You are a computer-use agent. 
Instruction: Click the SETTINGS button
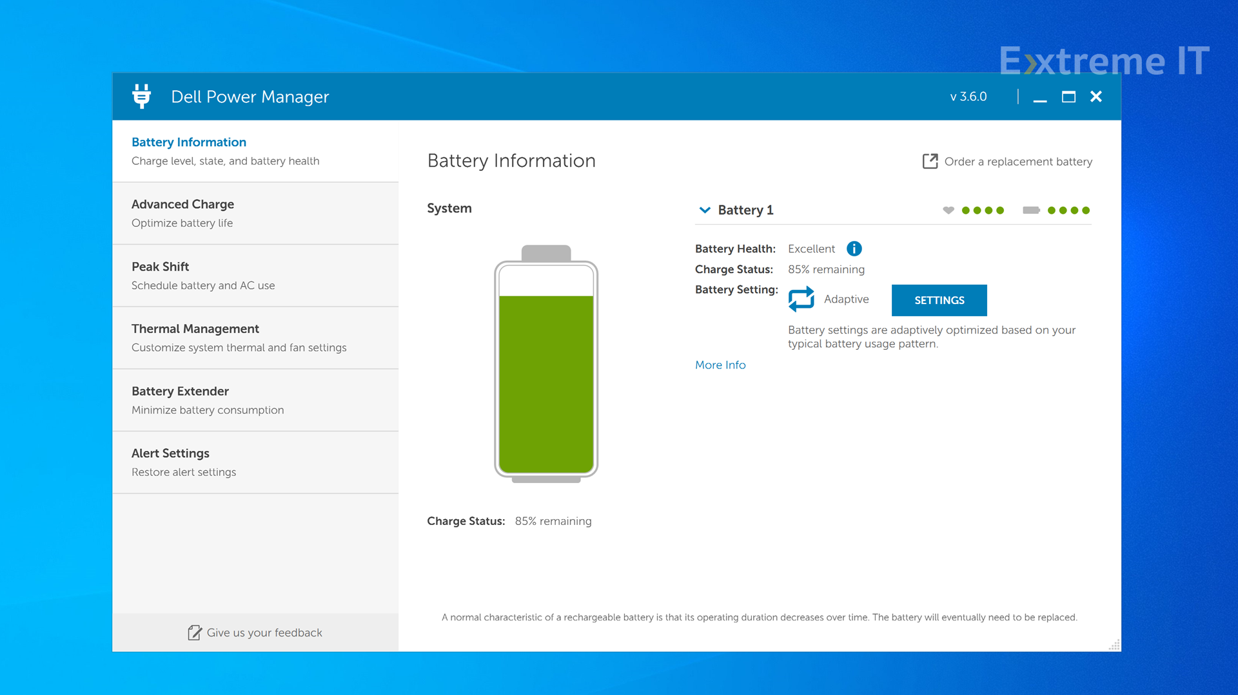click(x=939, y=300)
